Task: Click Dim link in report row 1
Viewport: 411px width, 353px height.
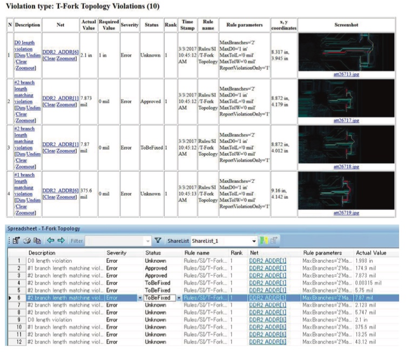Action: click(21, 55)
